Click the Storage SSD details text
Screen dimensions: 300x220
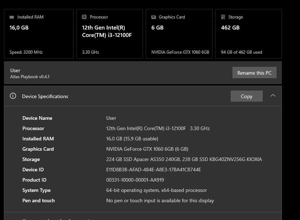click(x=184, y=159)
